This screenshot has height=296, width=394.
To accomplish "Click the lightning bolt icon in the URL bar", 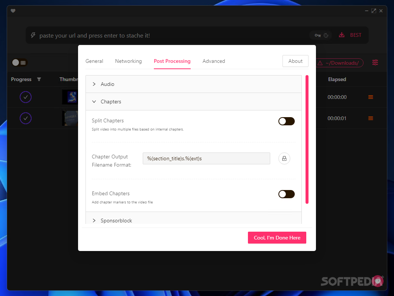I will pos(33,35).
